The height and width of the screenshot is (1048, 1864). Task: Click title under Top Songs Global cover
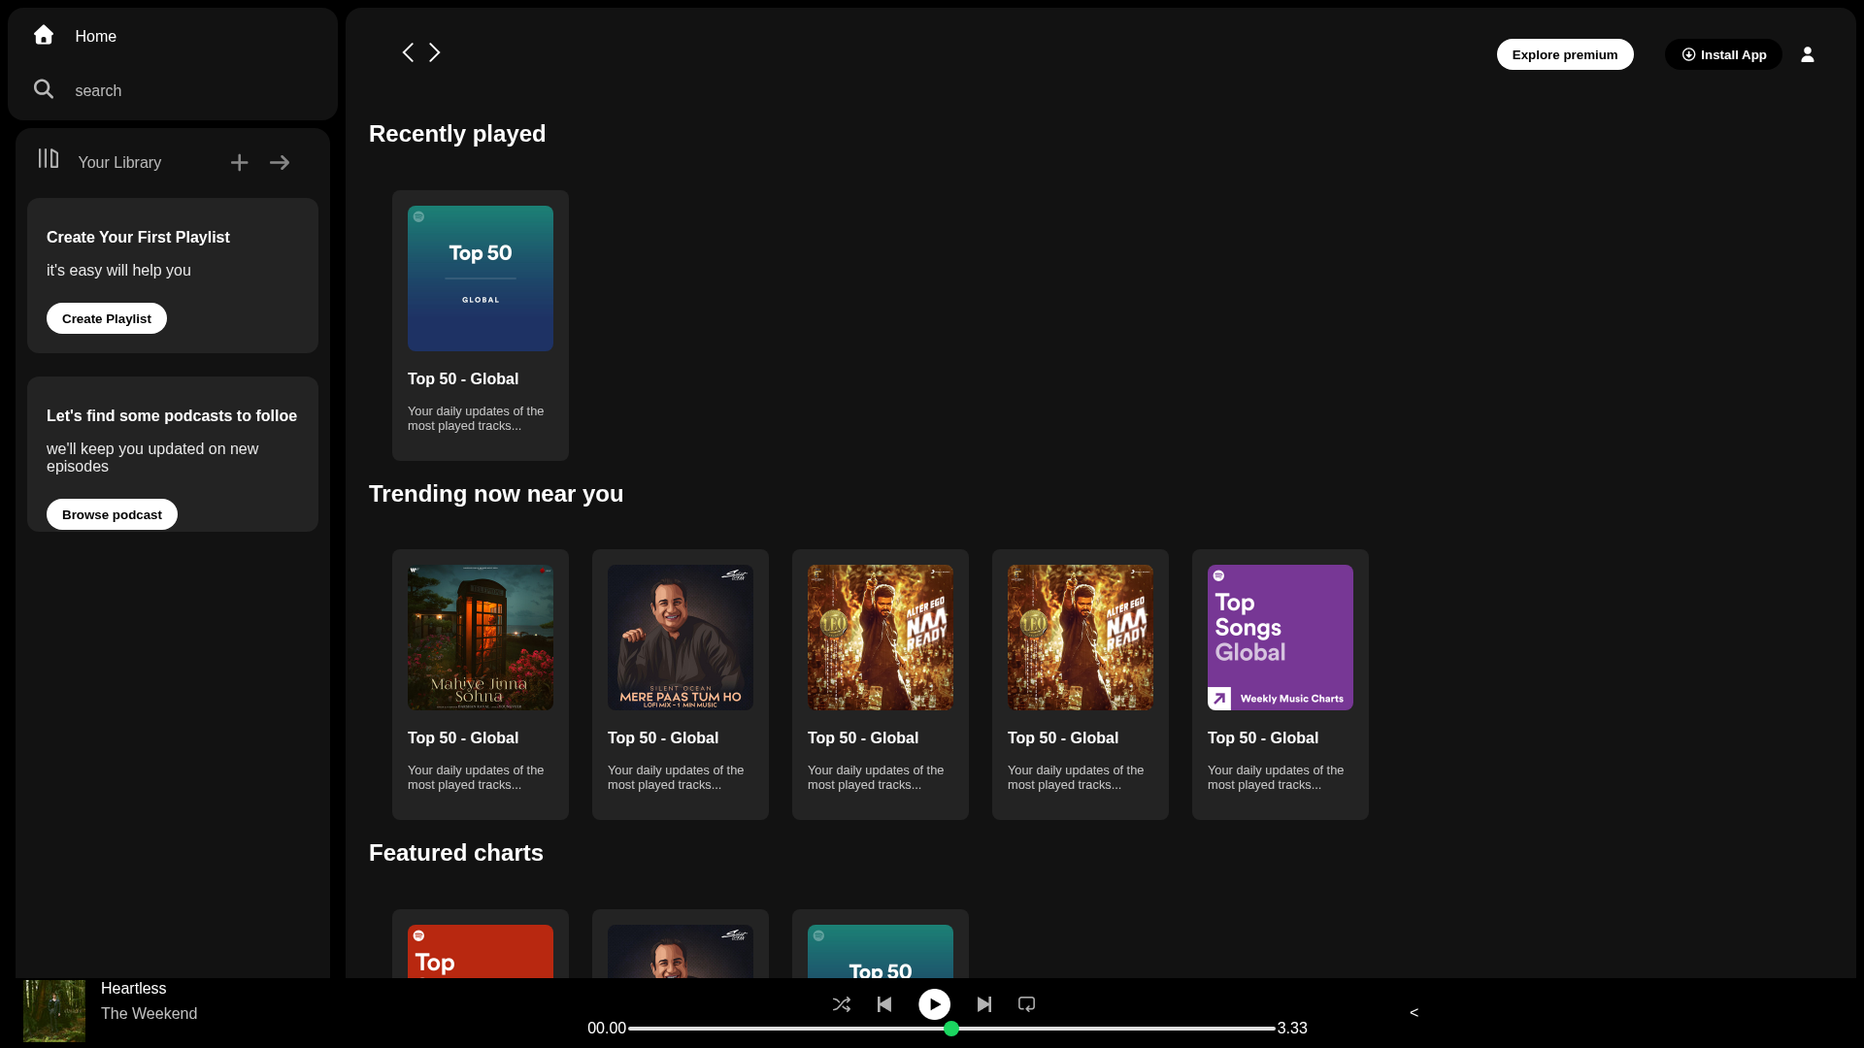click(x=1263, y=737)
